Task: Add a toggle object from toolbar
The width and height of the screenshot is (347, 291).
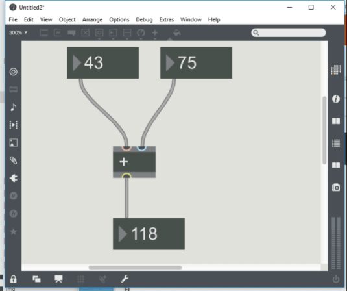Action: click(x=86, y=32)
